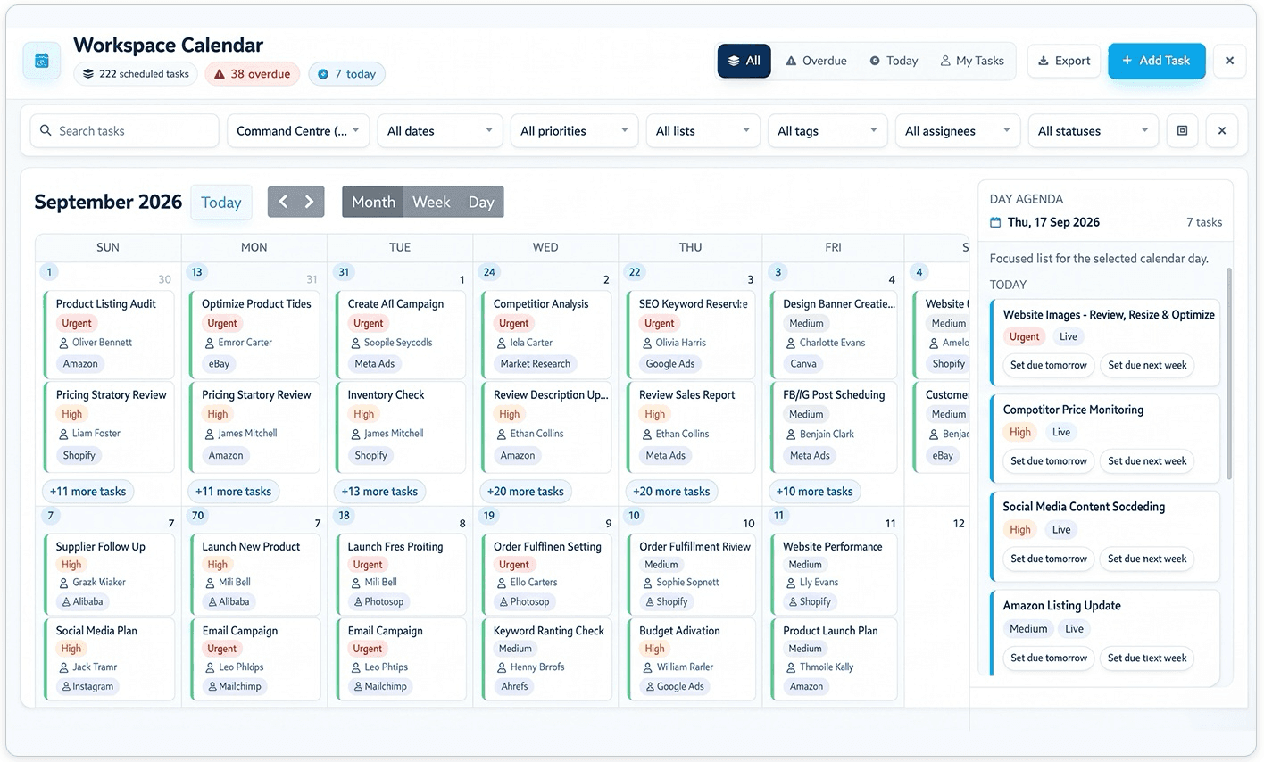Open the All tags dropdown
The height and width of the screenshot is (762, 1264).
(x=827, y=130)
